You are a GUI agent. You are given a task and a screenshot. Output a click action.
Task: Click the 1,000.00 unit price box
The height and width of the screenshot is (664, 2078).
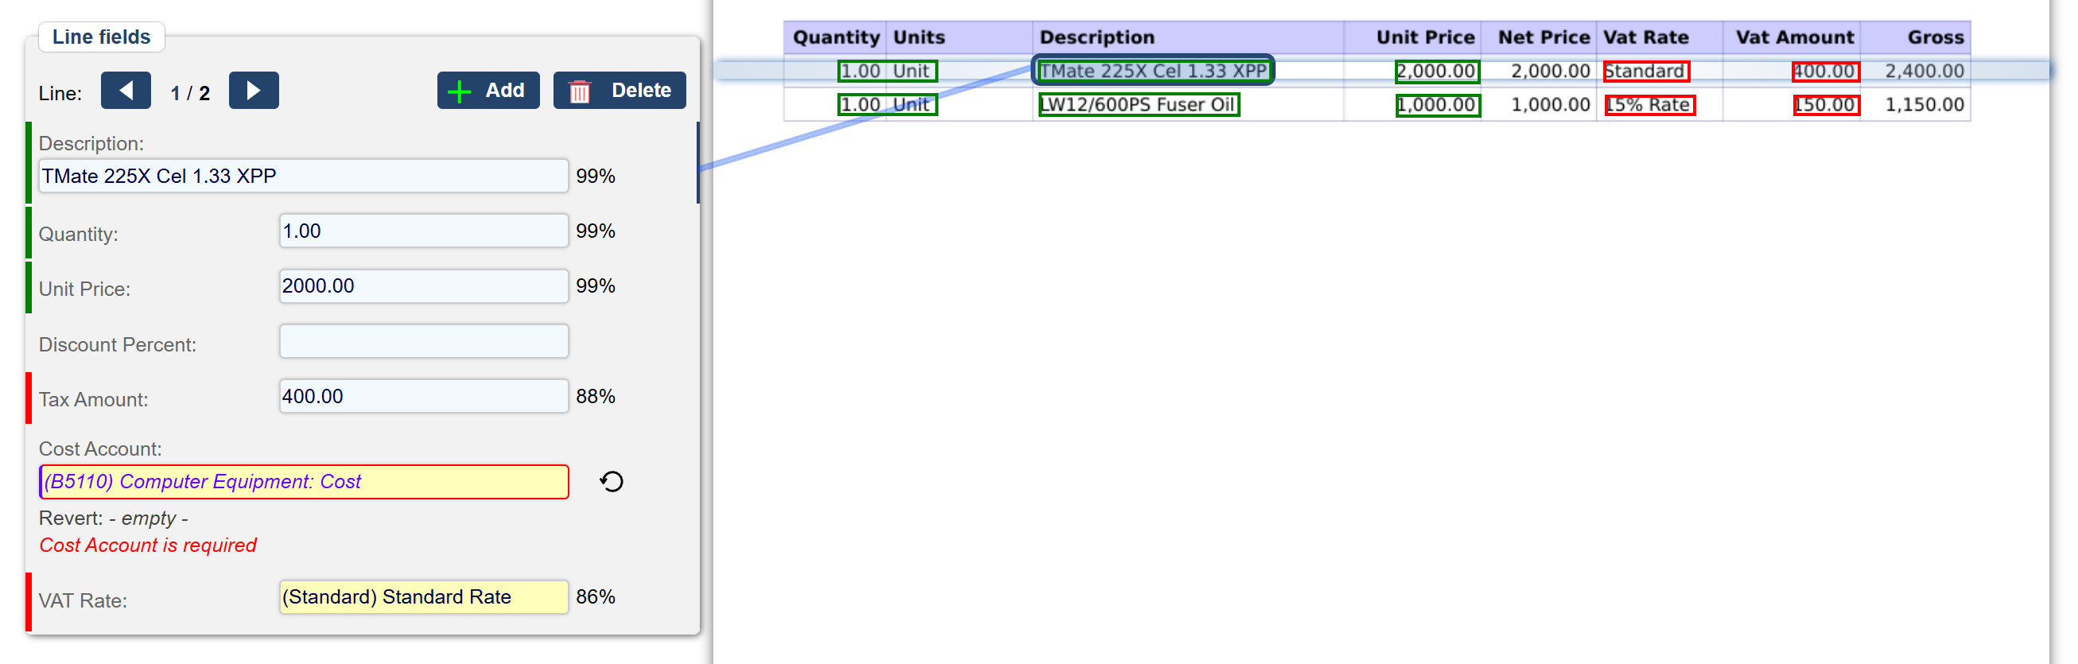click(x=1438, y=105)
